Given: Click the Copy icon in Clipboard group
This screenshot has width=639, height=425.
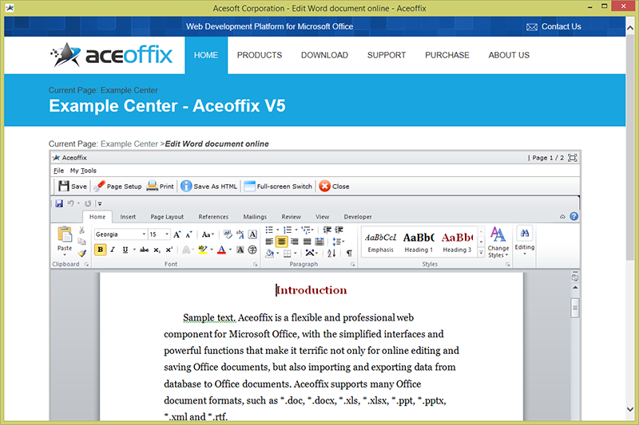Looking at the screenshot, I should 82,242.
